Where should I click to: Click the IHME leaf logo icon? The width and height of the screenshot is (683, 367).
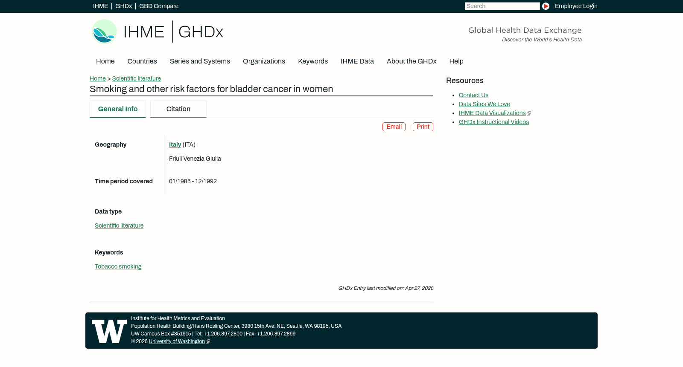click(104, 32)
